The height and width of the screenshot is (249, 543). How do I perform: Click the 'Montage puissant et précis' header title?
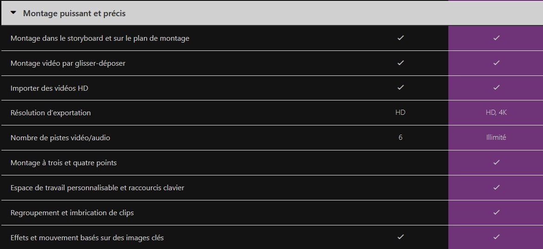[x=74, y=13]
